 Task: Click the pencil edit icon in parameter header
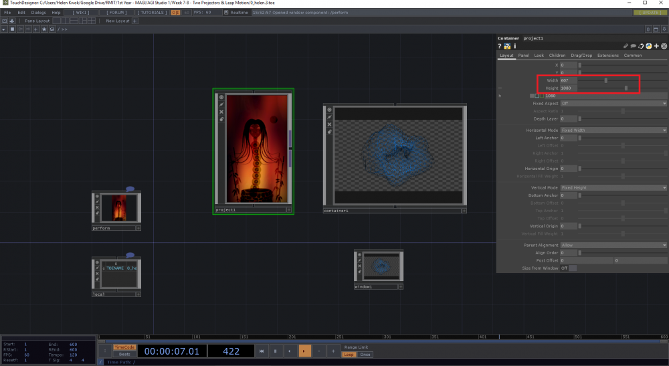pos(626,46)
